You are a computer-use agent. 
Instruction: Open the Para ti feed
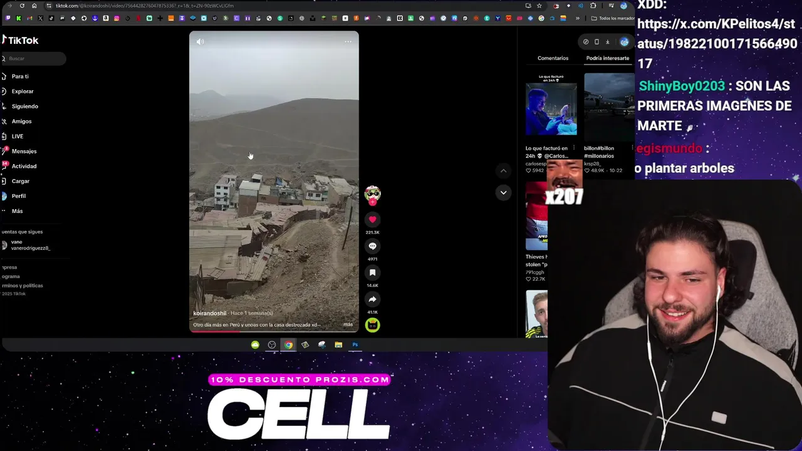tap(19, 76)
